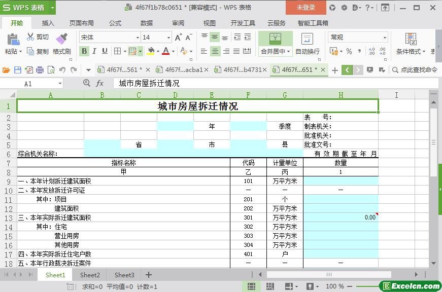Viewport: 442px width, 292px height.
Task: Switch to the Sheet2 worksheet tab
Action: tap(90, 275)
